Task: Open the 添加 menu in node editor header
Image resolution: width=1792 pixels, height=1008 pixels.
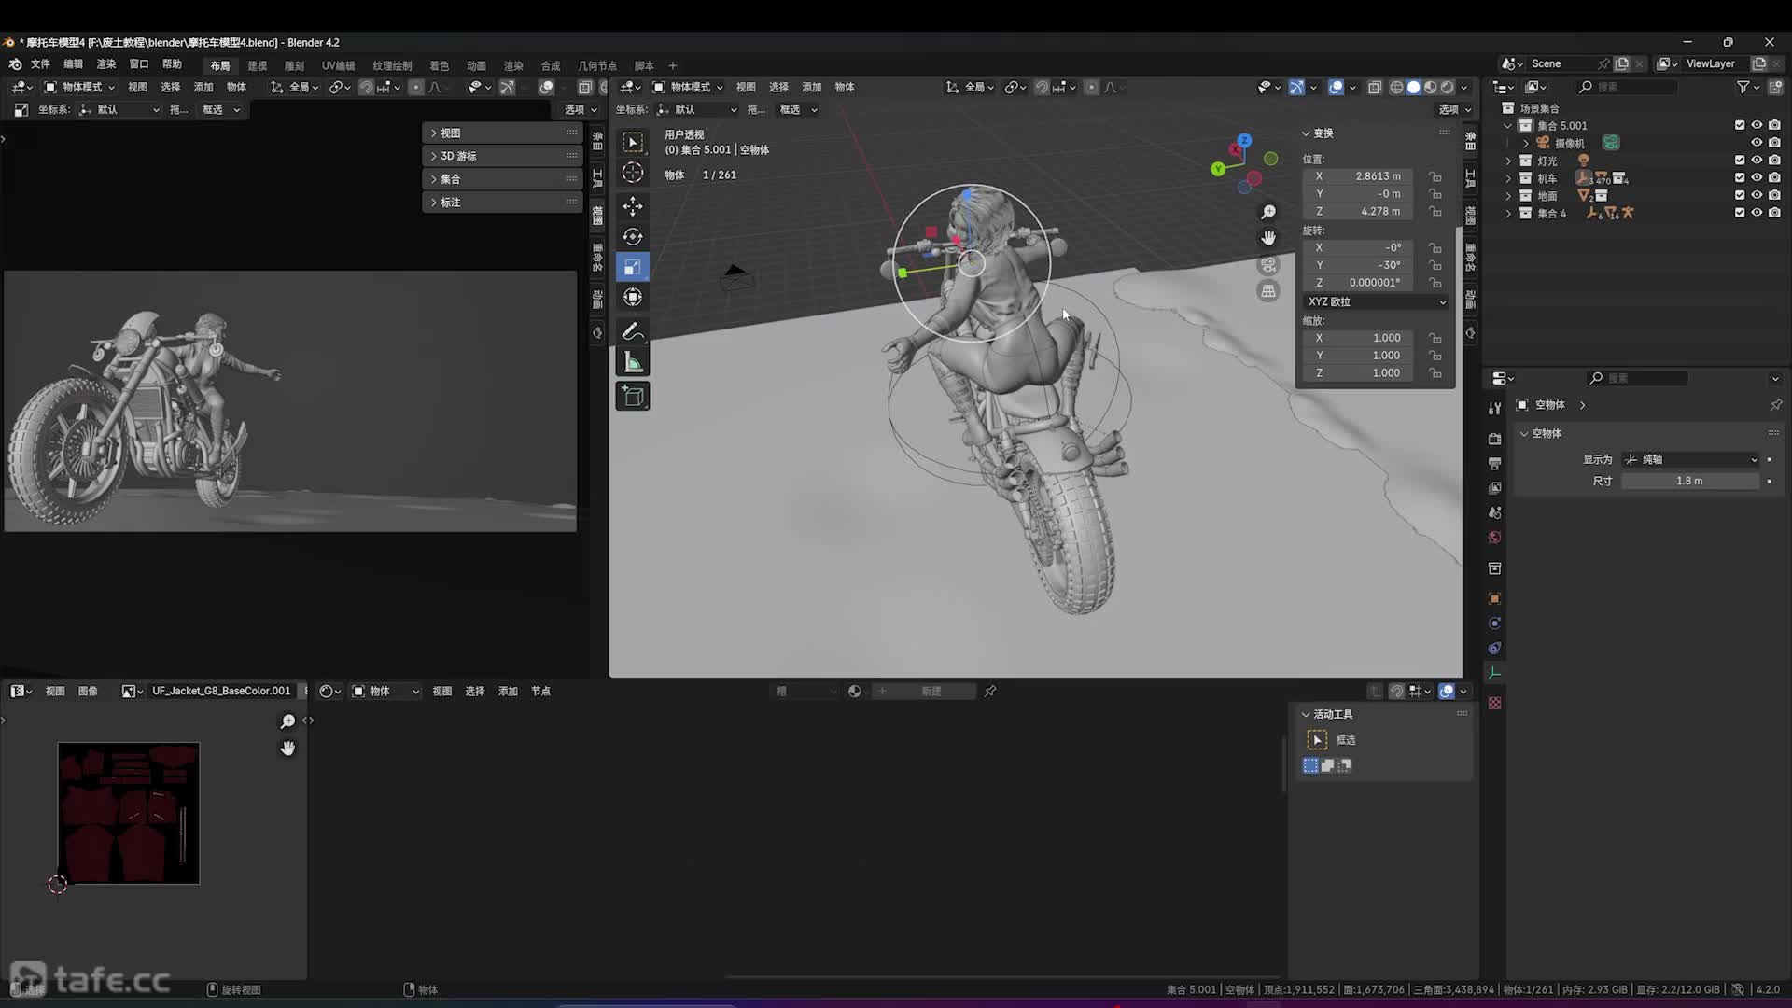Action: point(508,692)
